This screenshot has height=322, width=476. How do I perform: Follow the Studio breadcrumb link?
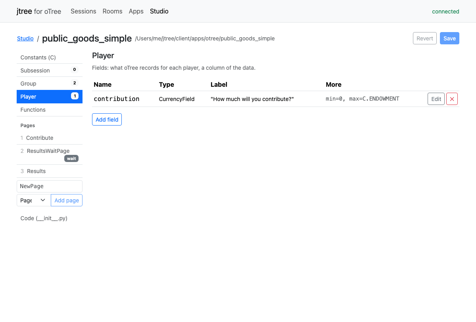click(25, 38)
